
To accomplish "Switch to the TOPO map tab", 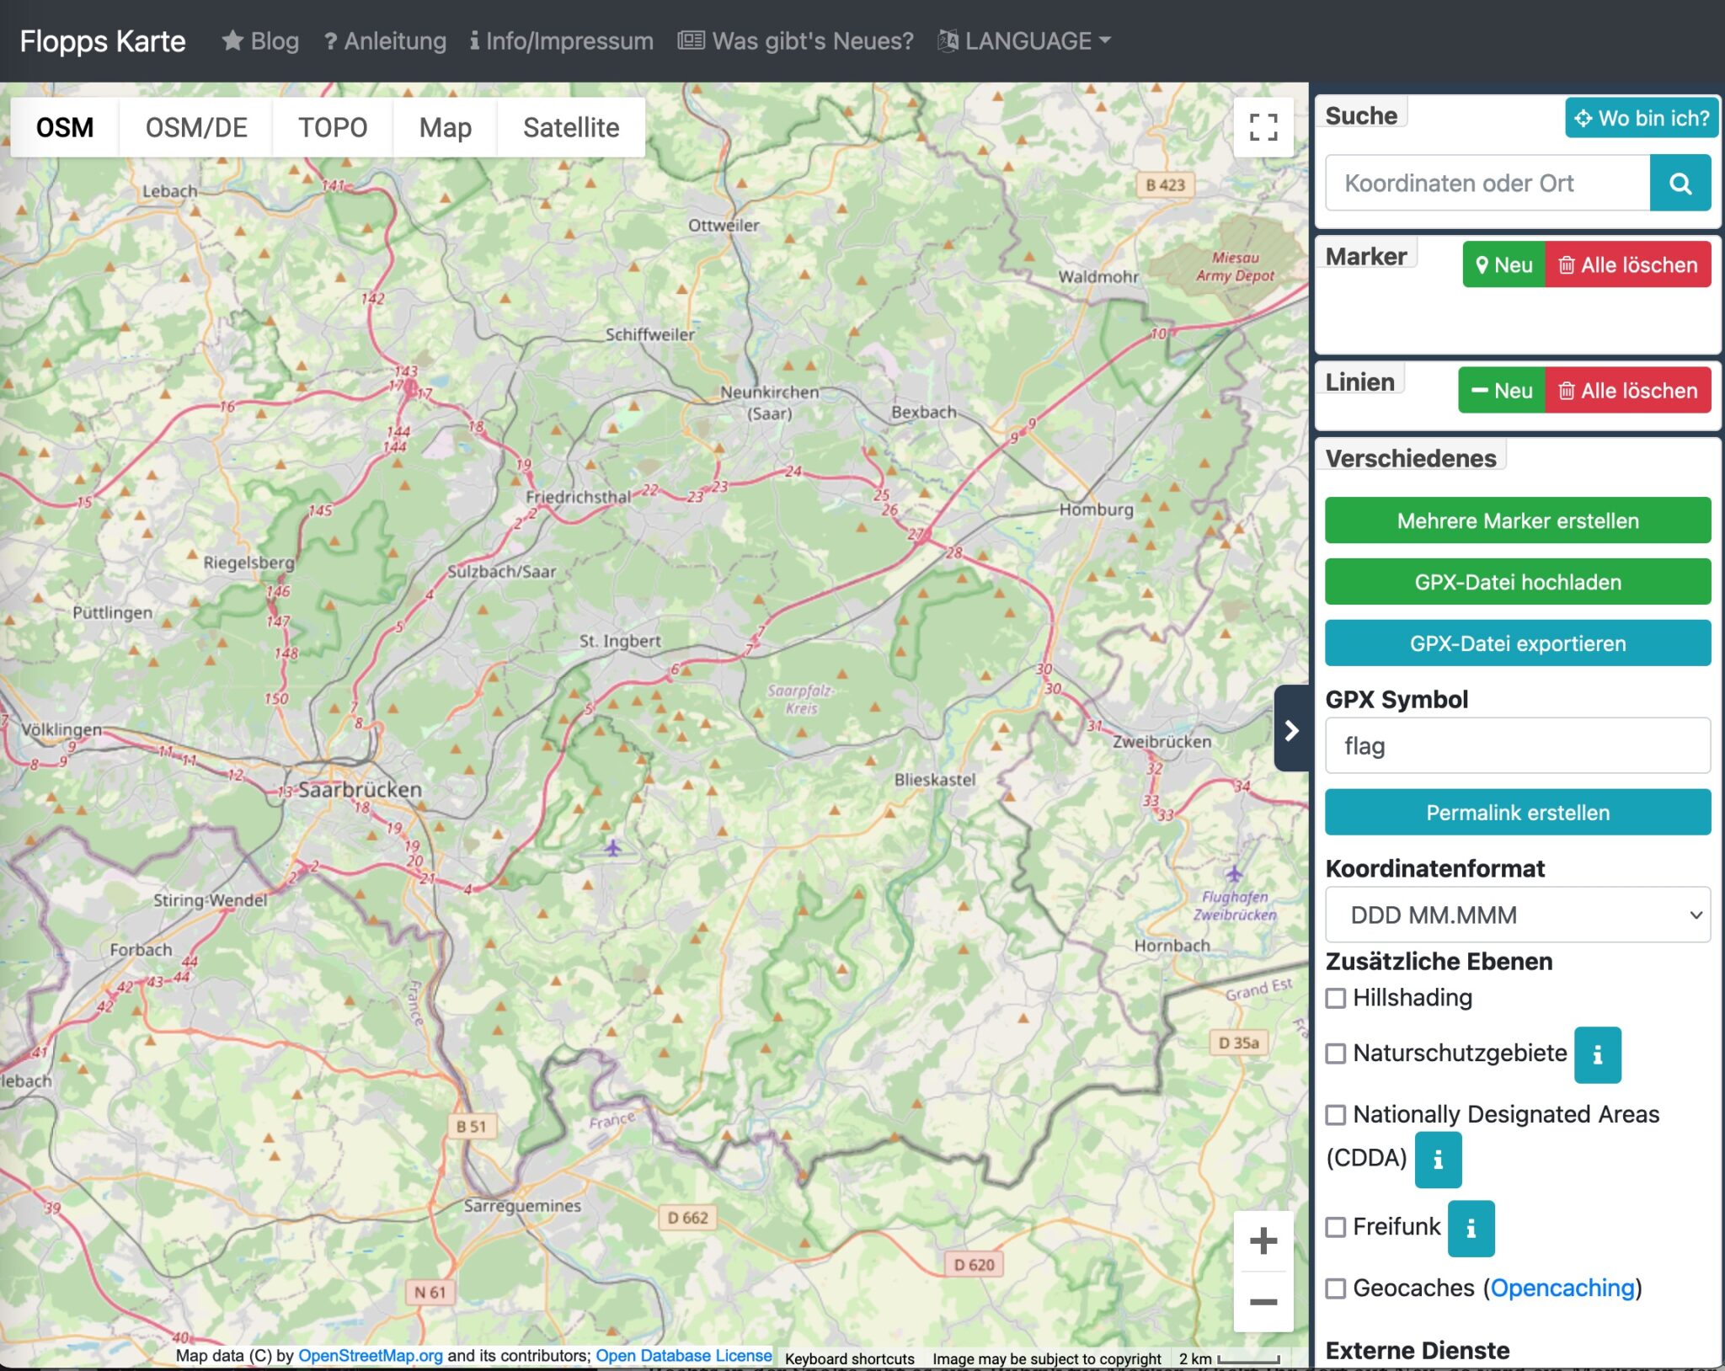I will pyautogui.click(x=333, y=127).
